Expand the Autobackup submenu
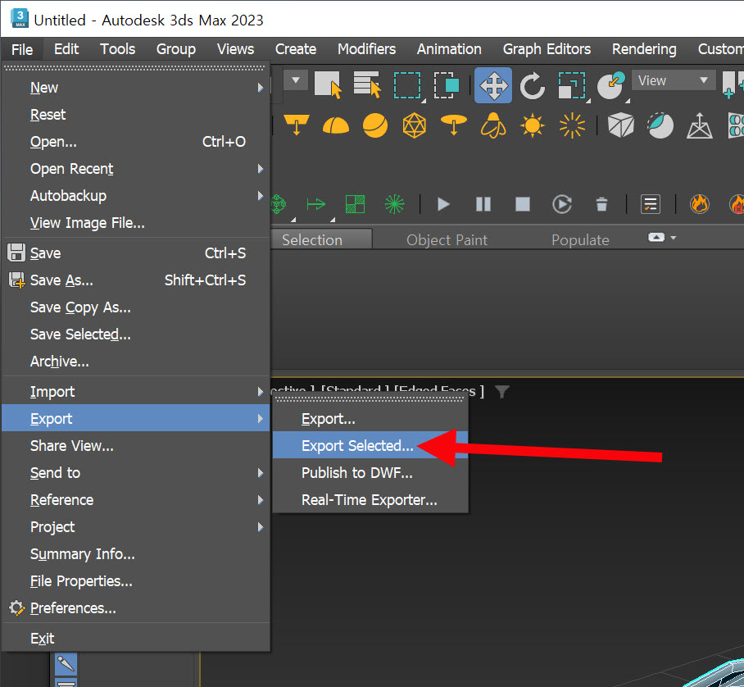 (136, 196)
